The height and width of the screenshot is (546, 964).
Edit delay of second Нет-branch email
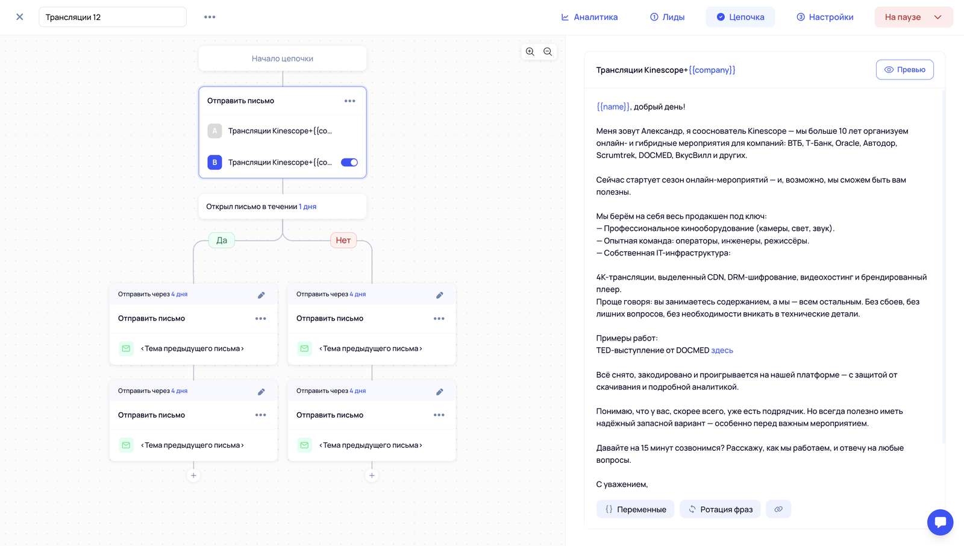[x=440, y=392]
